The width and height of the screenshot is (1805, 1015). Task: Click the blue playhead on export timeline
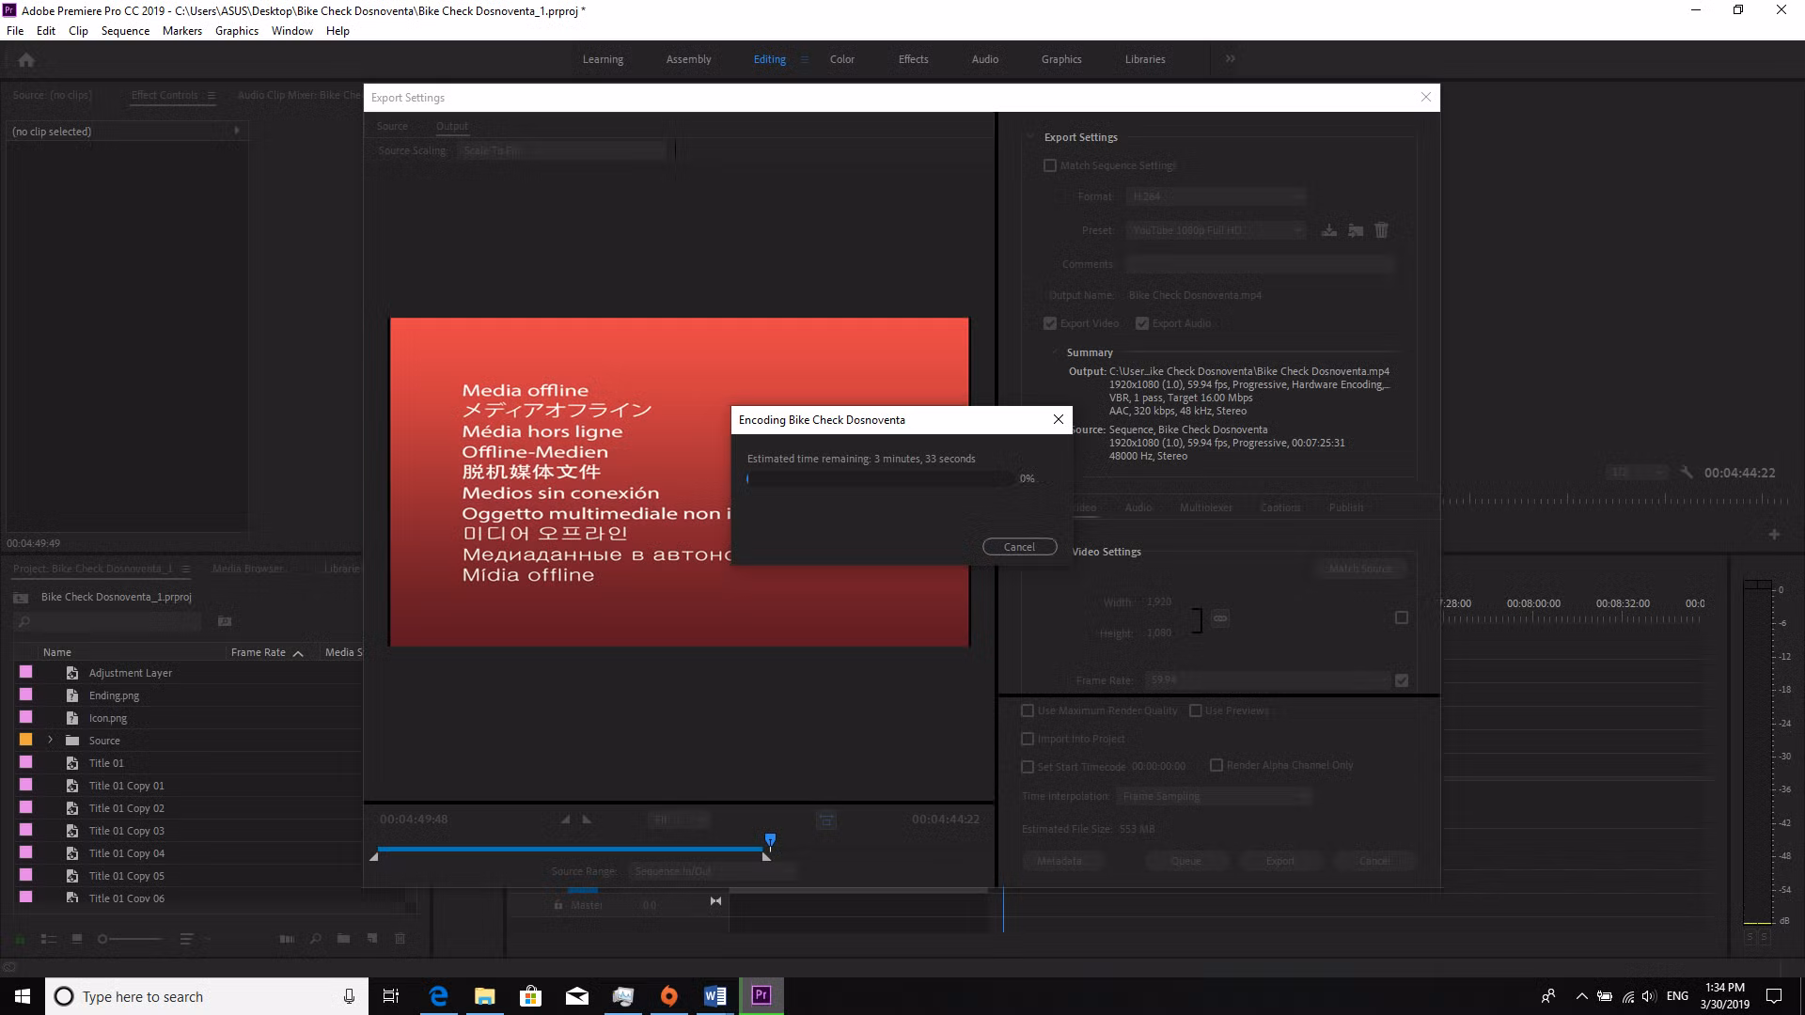[x=770, y=839]
